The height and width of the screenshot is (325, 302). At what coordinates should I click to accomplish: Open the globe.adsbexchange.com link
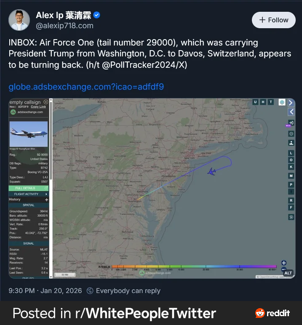click(x=86, y=87)
